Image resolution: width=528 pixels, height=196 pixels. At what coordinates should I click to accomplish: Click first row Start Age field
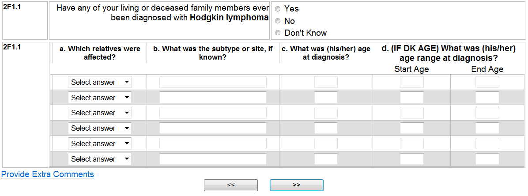click(411, 82)
